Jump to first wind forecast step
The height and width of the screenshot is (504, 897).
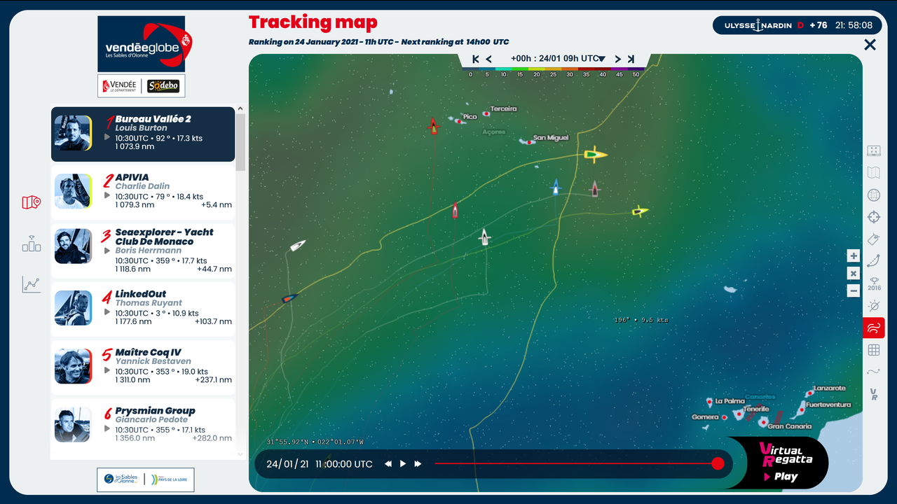[x=476, y=59]
